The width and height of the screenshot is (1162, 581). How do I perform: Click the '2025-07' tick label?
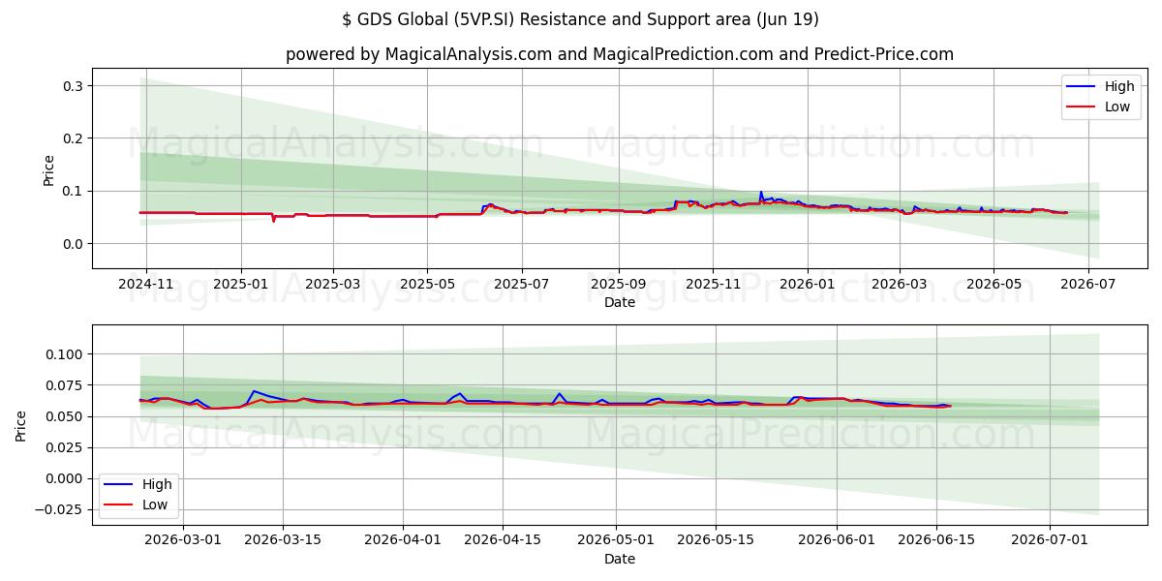[522, 285]
